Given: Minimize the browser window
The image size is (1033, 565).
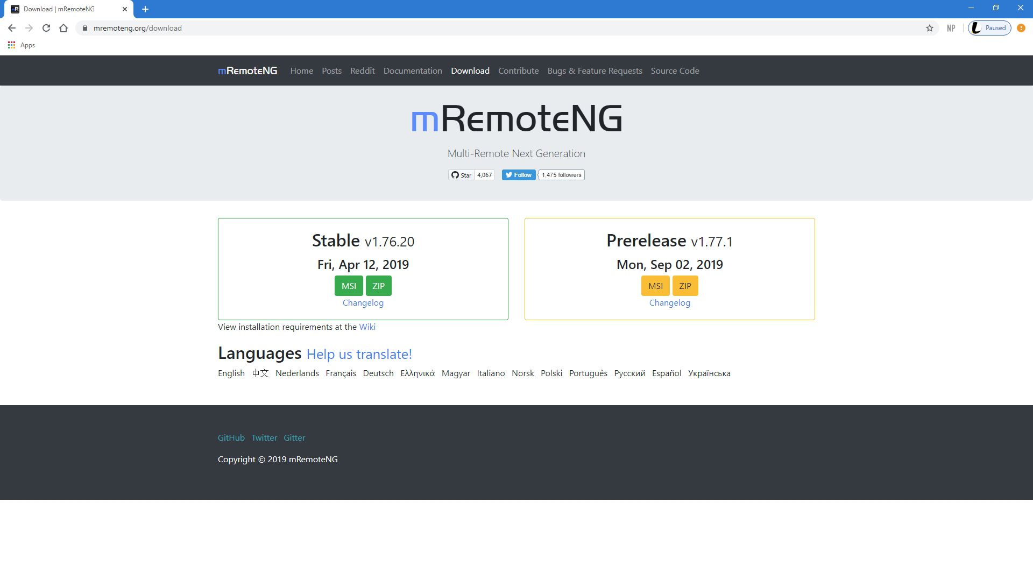Looking at the screenshot, I should coord(971,8).
